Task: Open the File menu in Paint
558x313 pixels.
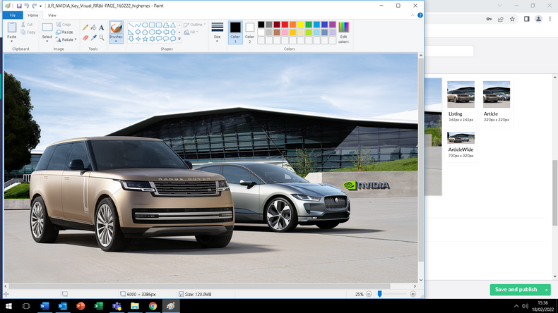Action: point(13,16)
